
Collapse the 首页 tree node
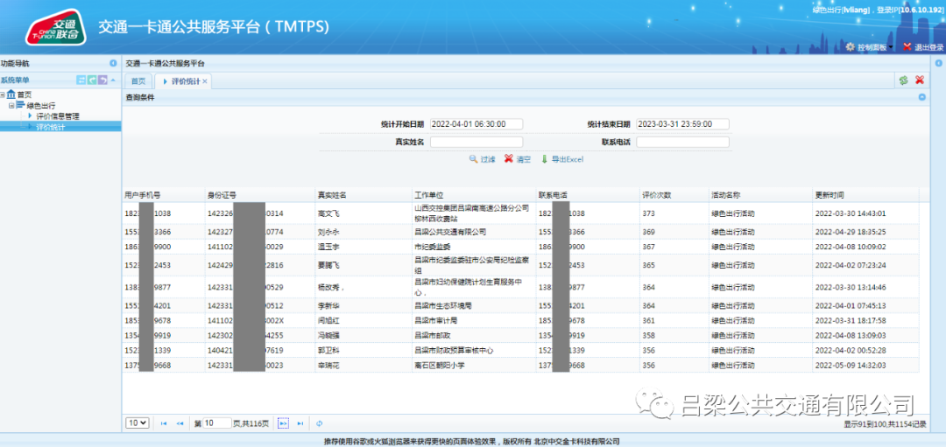tap(3, 94)
